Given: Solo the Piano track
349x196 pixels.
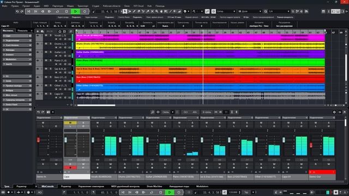Looking at the screenshot, I should click(51, 60).
